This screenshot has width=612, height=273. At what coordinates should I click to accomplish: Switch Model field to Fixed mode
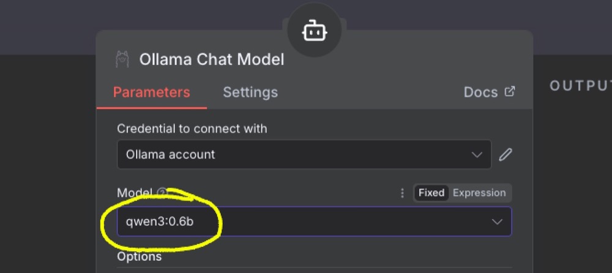coord(431,193)
